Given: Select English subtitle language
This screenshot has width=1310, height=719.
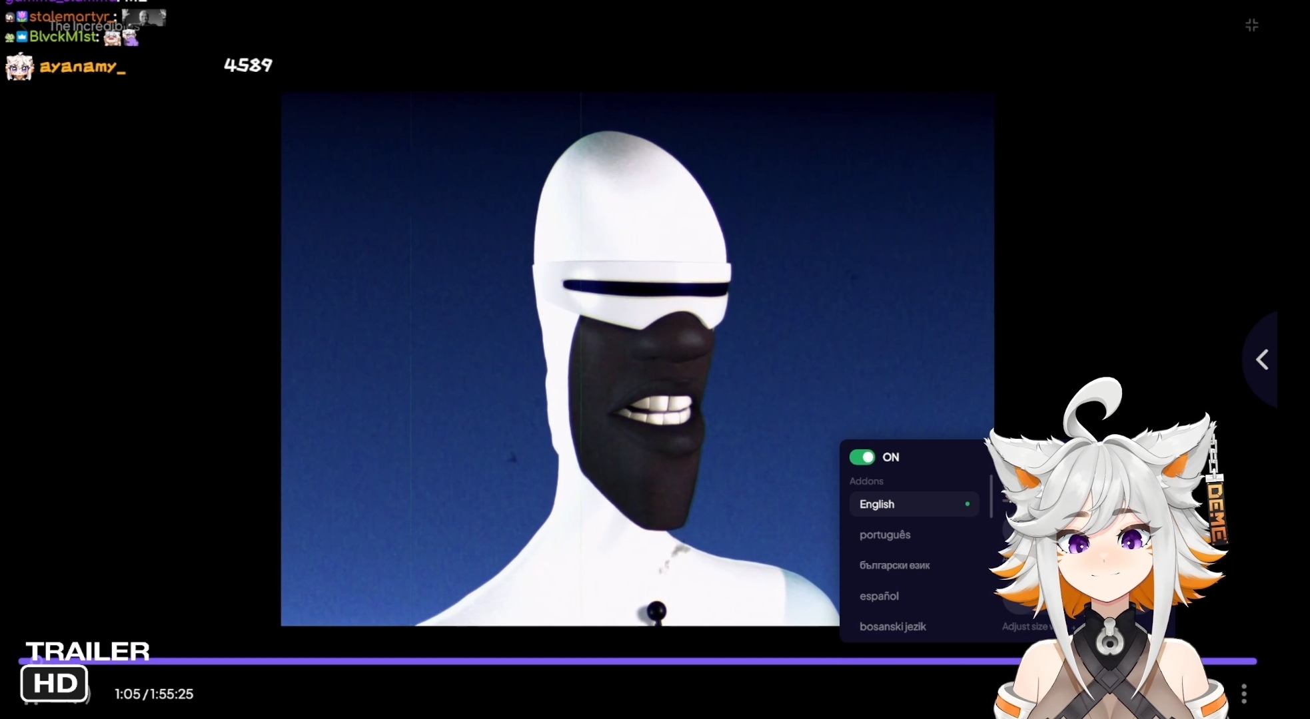Looking at the screenshot, I should coord(914,504).
